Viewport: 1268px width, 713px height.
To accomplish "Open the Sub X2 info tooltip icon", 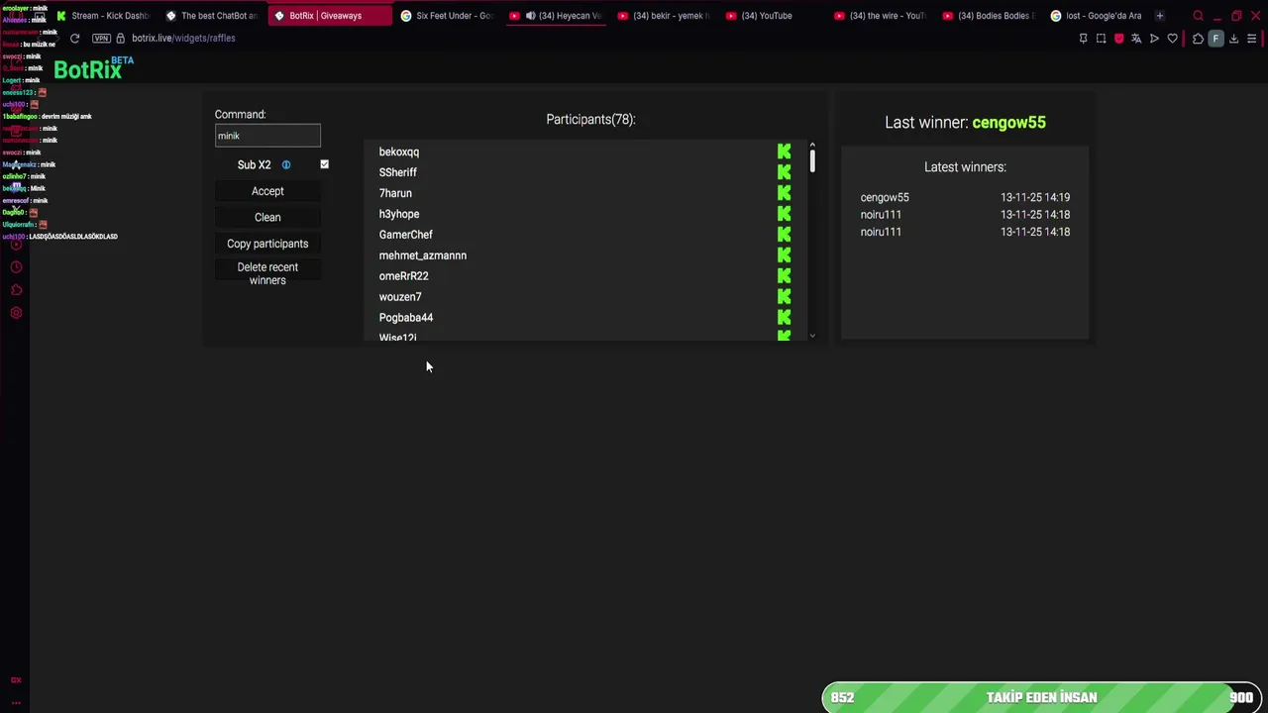I will [x=286, y=165].
